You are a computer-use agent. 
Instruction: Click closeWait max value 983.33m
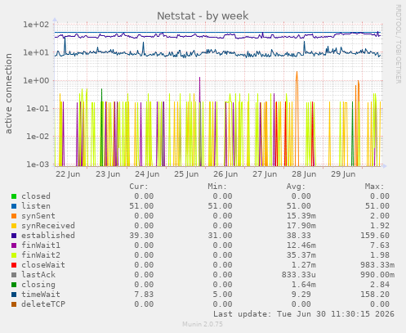point(377,265)
